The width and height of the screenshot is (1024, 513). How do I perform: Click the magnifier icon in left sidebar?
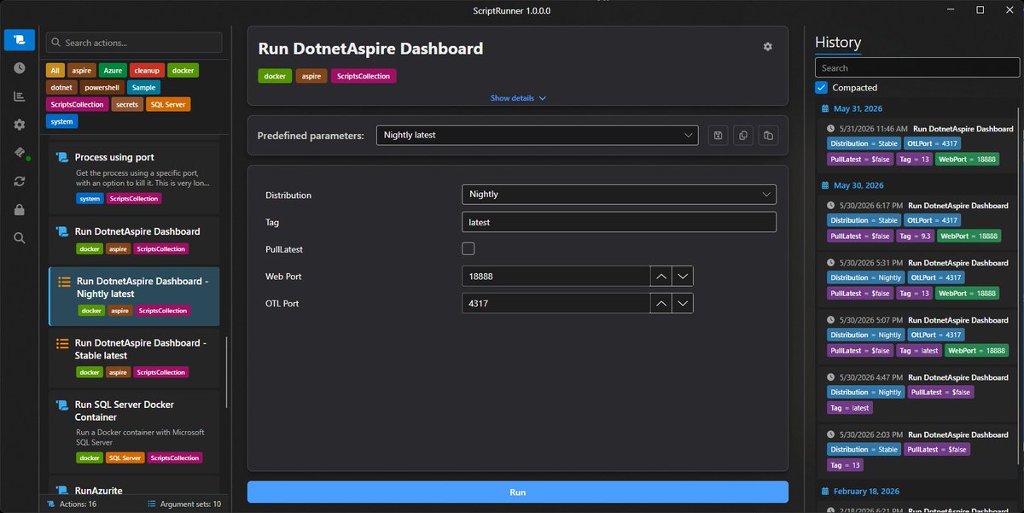point(20,237)
